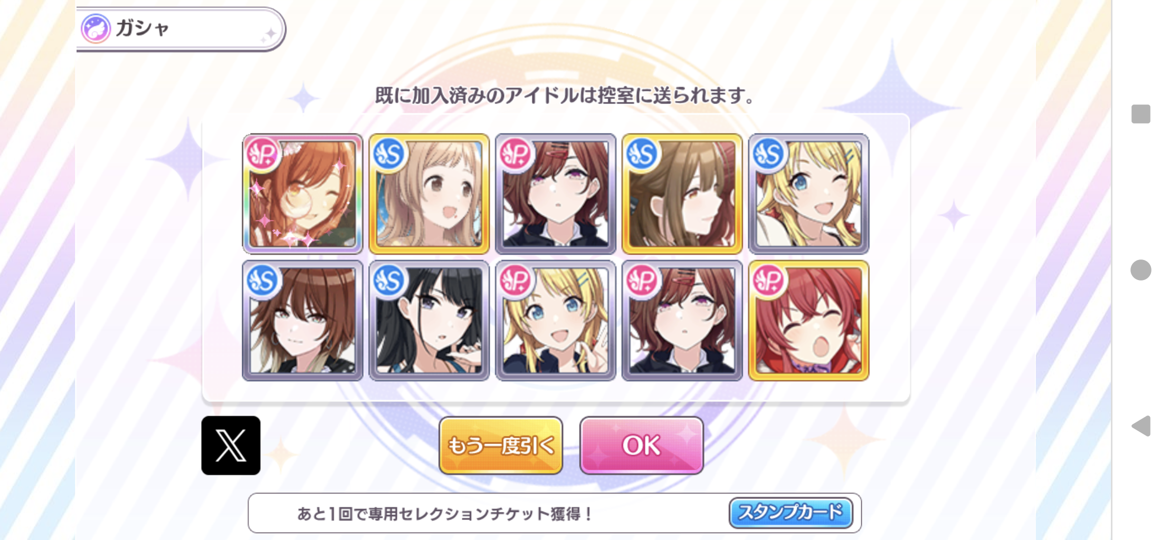Tap the Android square recent-apps button
1171x540 pixels.
point(1140,114)
